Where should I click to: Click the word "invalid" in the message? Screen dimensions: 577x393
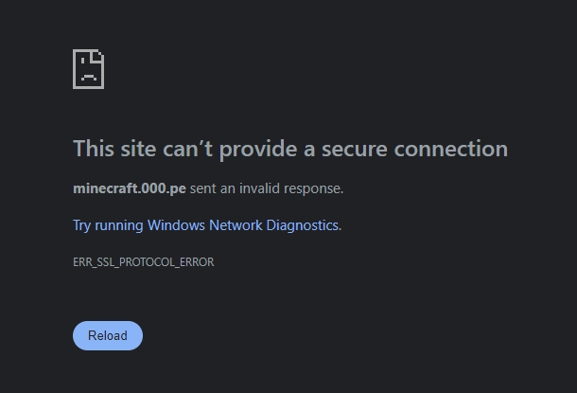[x=260, y=188]
